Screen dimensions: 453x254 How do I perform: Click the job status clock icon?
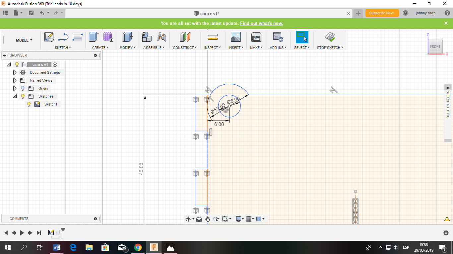point(406,13)
